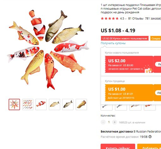The width and height of the screenshot is (161, 149).
Task: Click the Получить купоны link
Action: point(113,43)
